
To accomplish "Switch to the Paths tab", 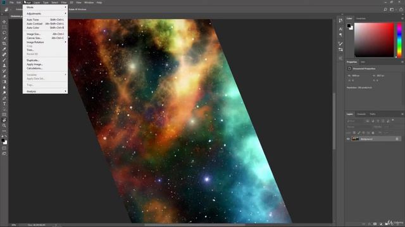I will [x=373, y=114].
